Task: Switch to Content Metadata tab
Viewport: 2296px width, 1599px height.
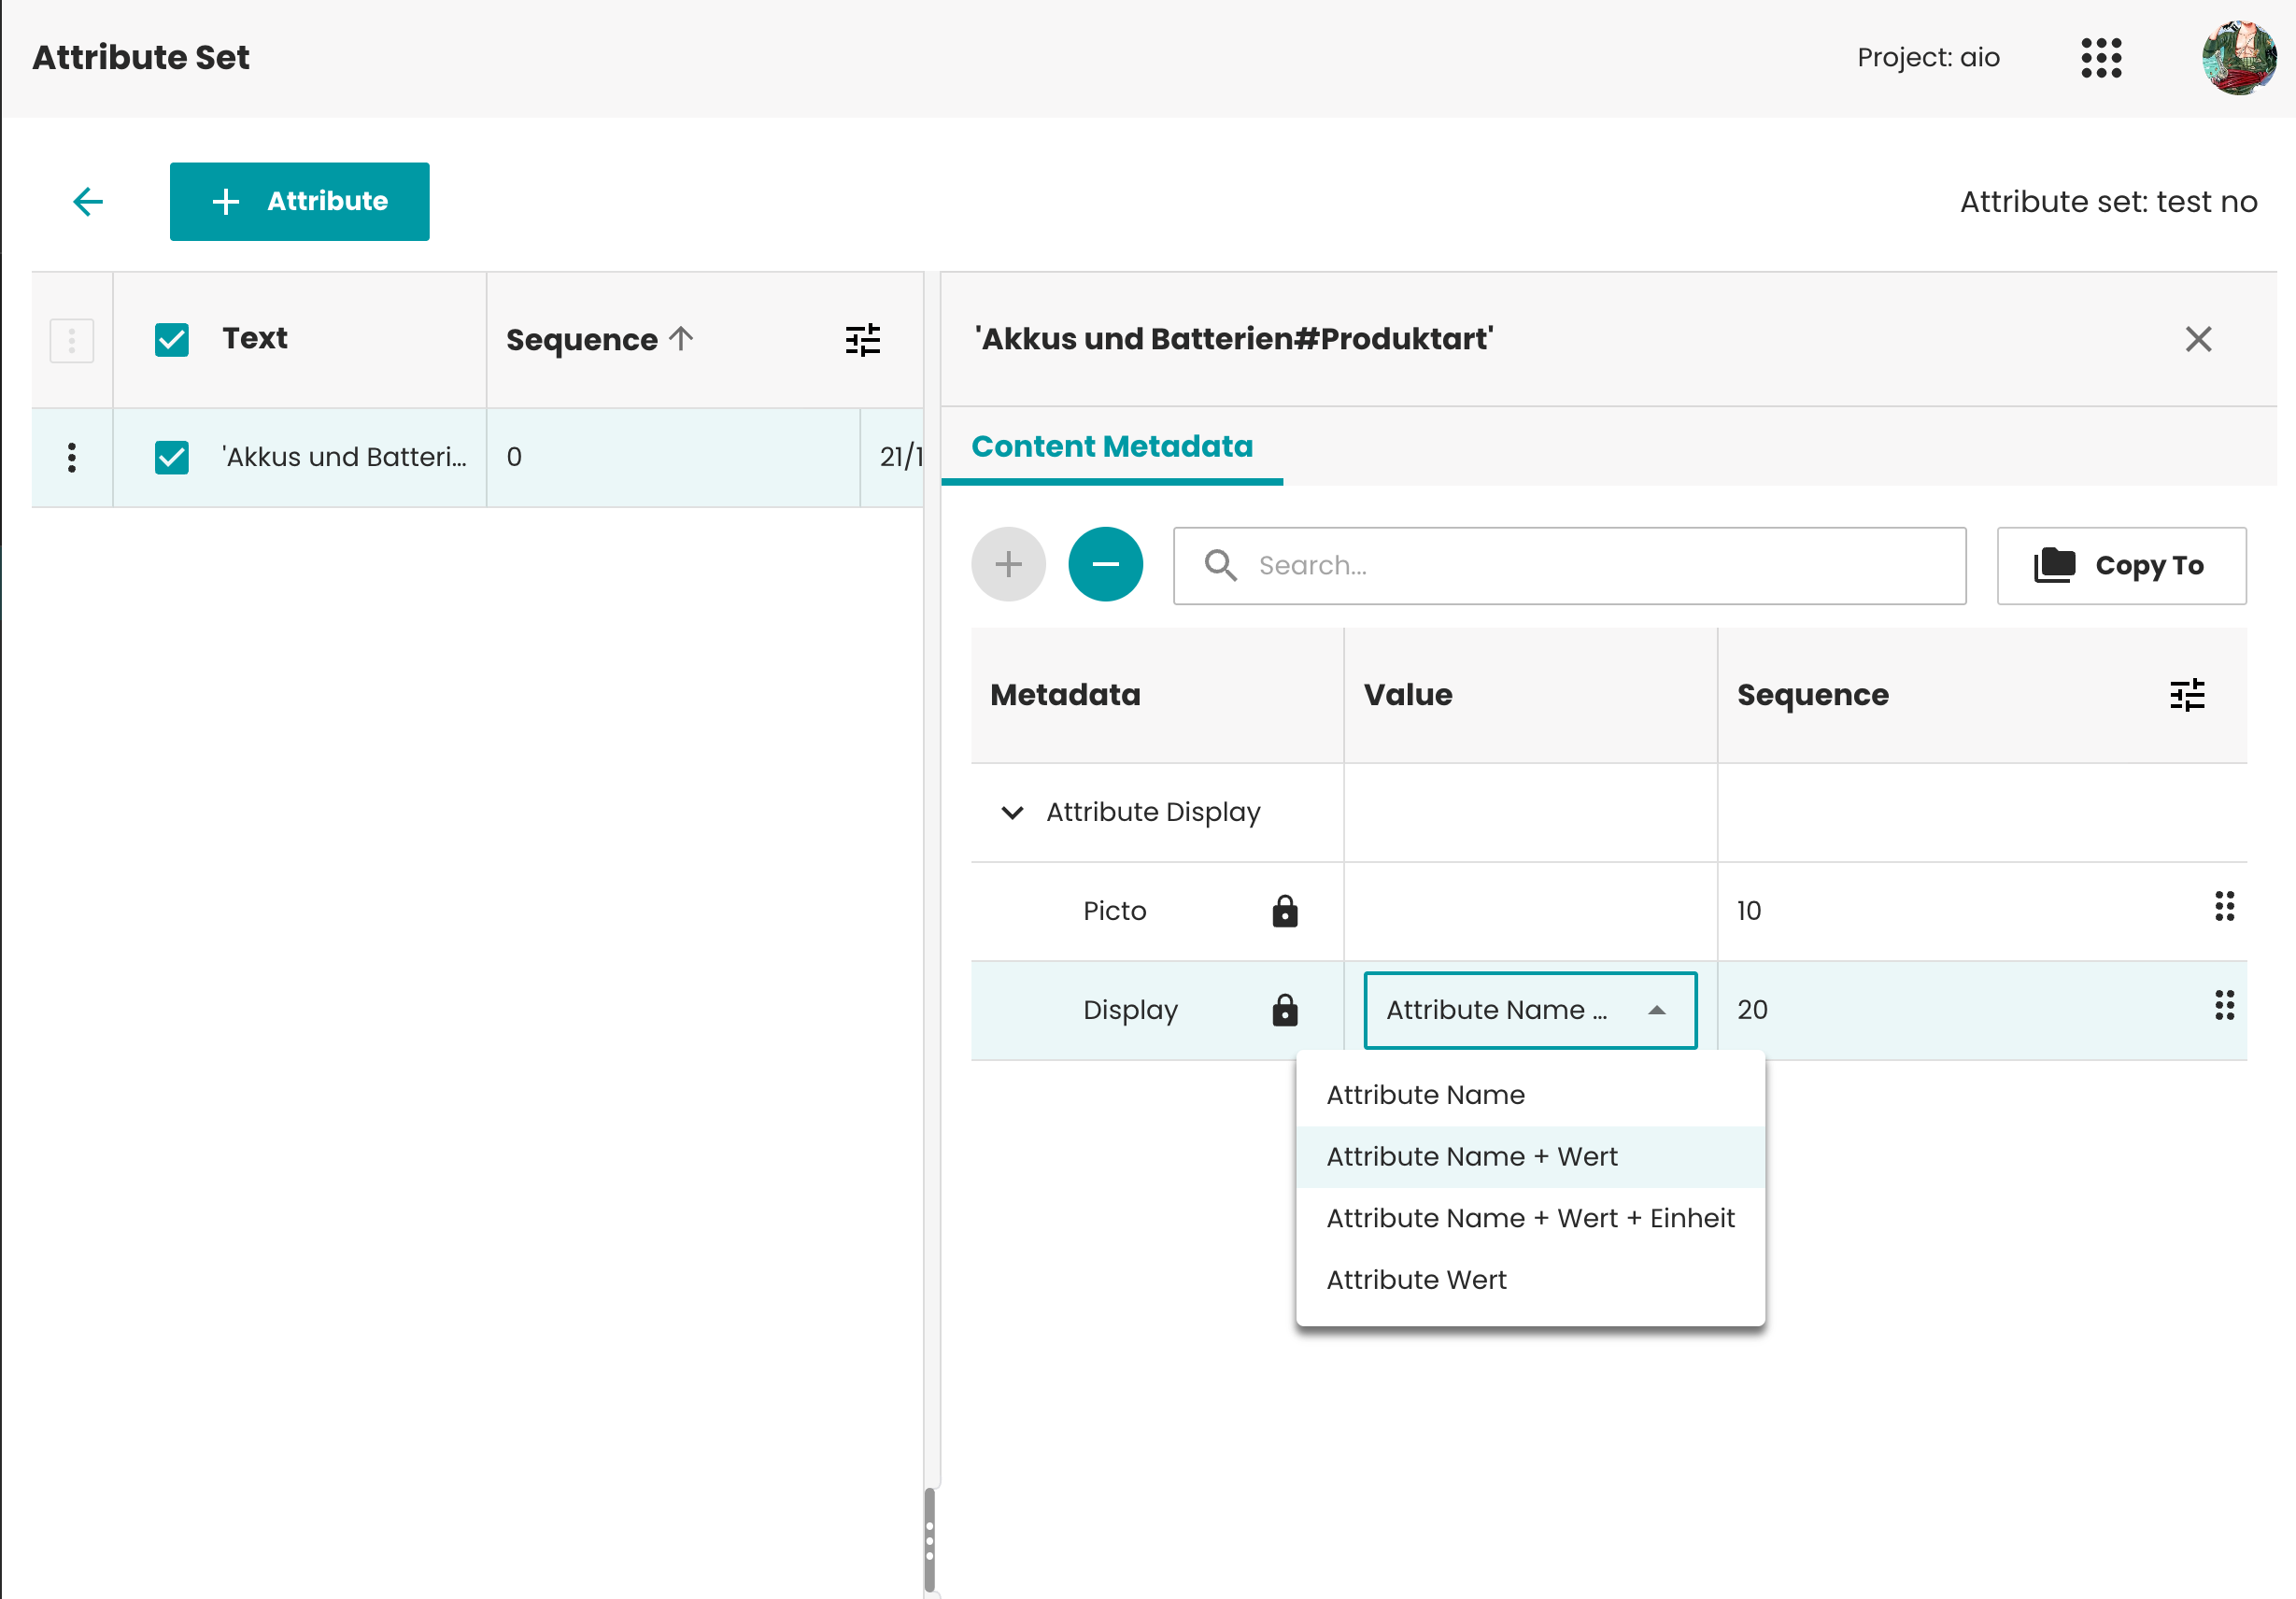Action: [1111, 447]
